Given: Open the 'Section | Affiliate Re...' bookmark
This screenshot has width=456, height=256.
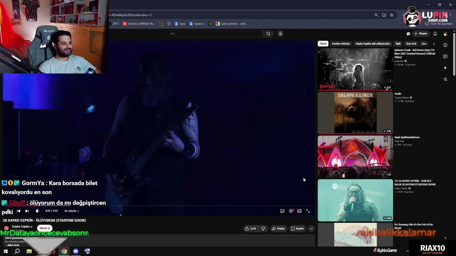Looking at the screenshot, I should pos(139,24).
